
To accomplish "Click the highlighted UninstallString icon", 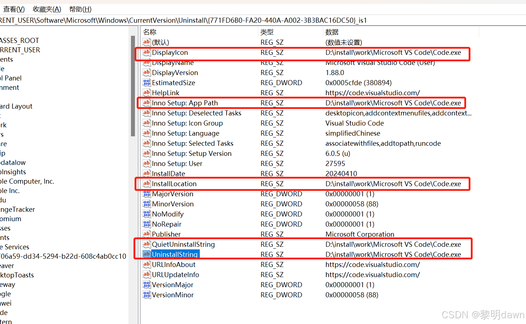I will coord(146,254).
